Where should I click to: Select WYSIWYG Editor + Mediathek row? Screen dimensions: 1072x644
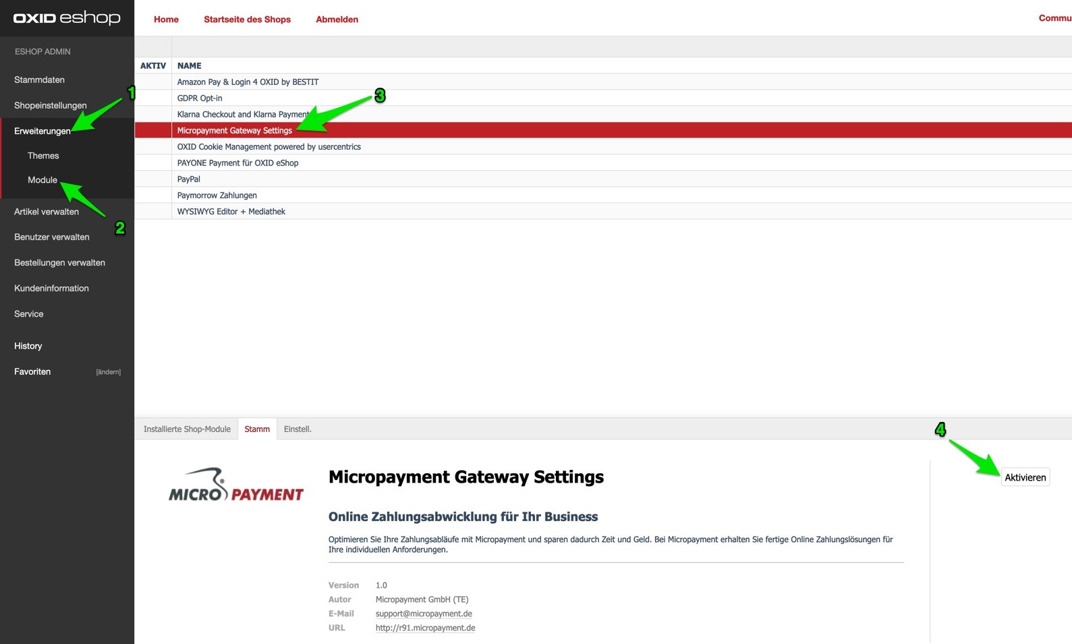(603, 211)
